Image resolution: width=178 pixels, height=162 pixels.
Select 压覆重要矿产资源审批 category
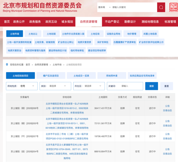click(125, 42)
